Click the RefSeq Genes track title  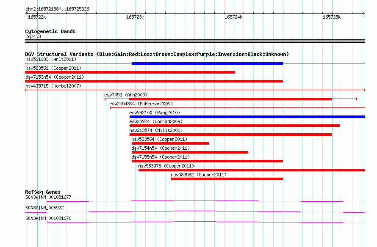43,192
